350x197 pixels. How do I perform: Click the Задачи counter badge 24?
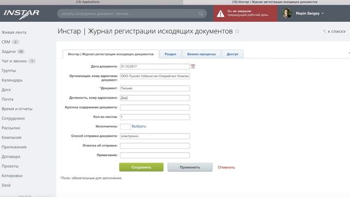click(x=21, y=51)
